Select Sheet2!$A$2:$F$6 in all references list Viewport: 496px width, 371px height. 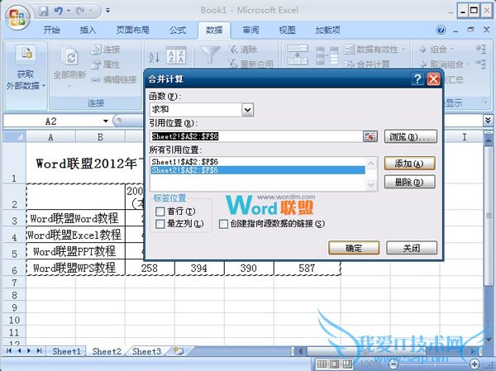(x=258, y=170)
